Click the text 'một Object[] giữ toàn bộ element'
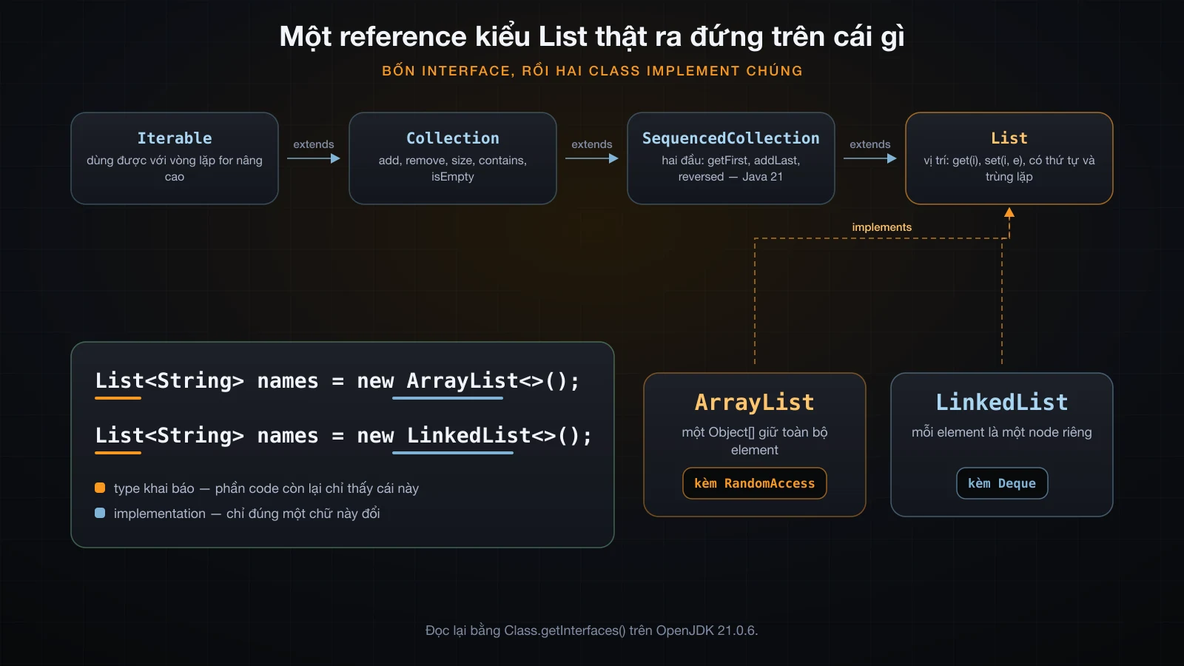 (x=755, y=441)
